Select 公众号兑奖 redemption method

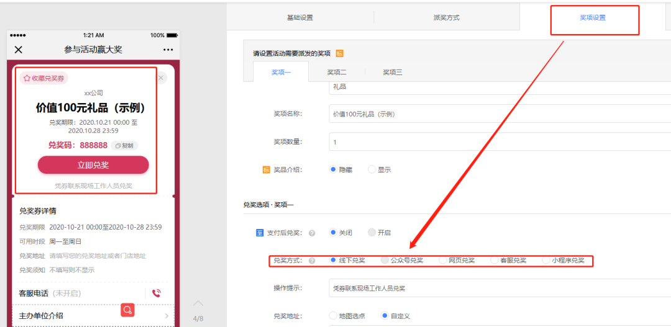(x=385, y=261)
